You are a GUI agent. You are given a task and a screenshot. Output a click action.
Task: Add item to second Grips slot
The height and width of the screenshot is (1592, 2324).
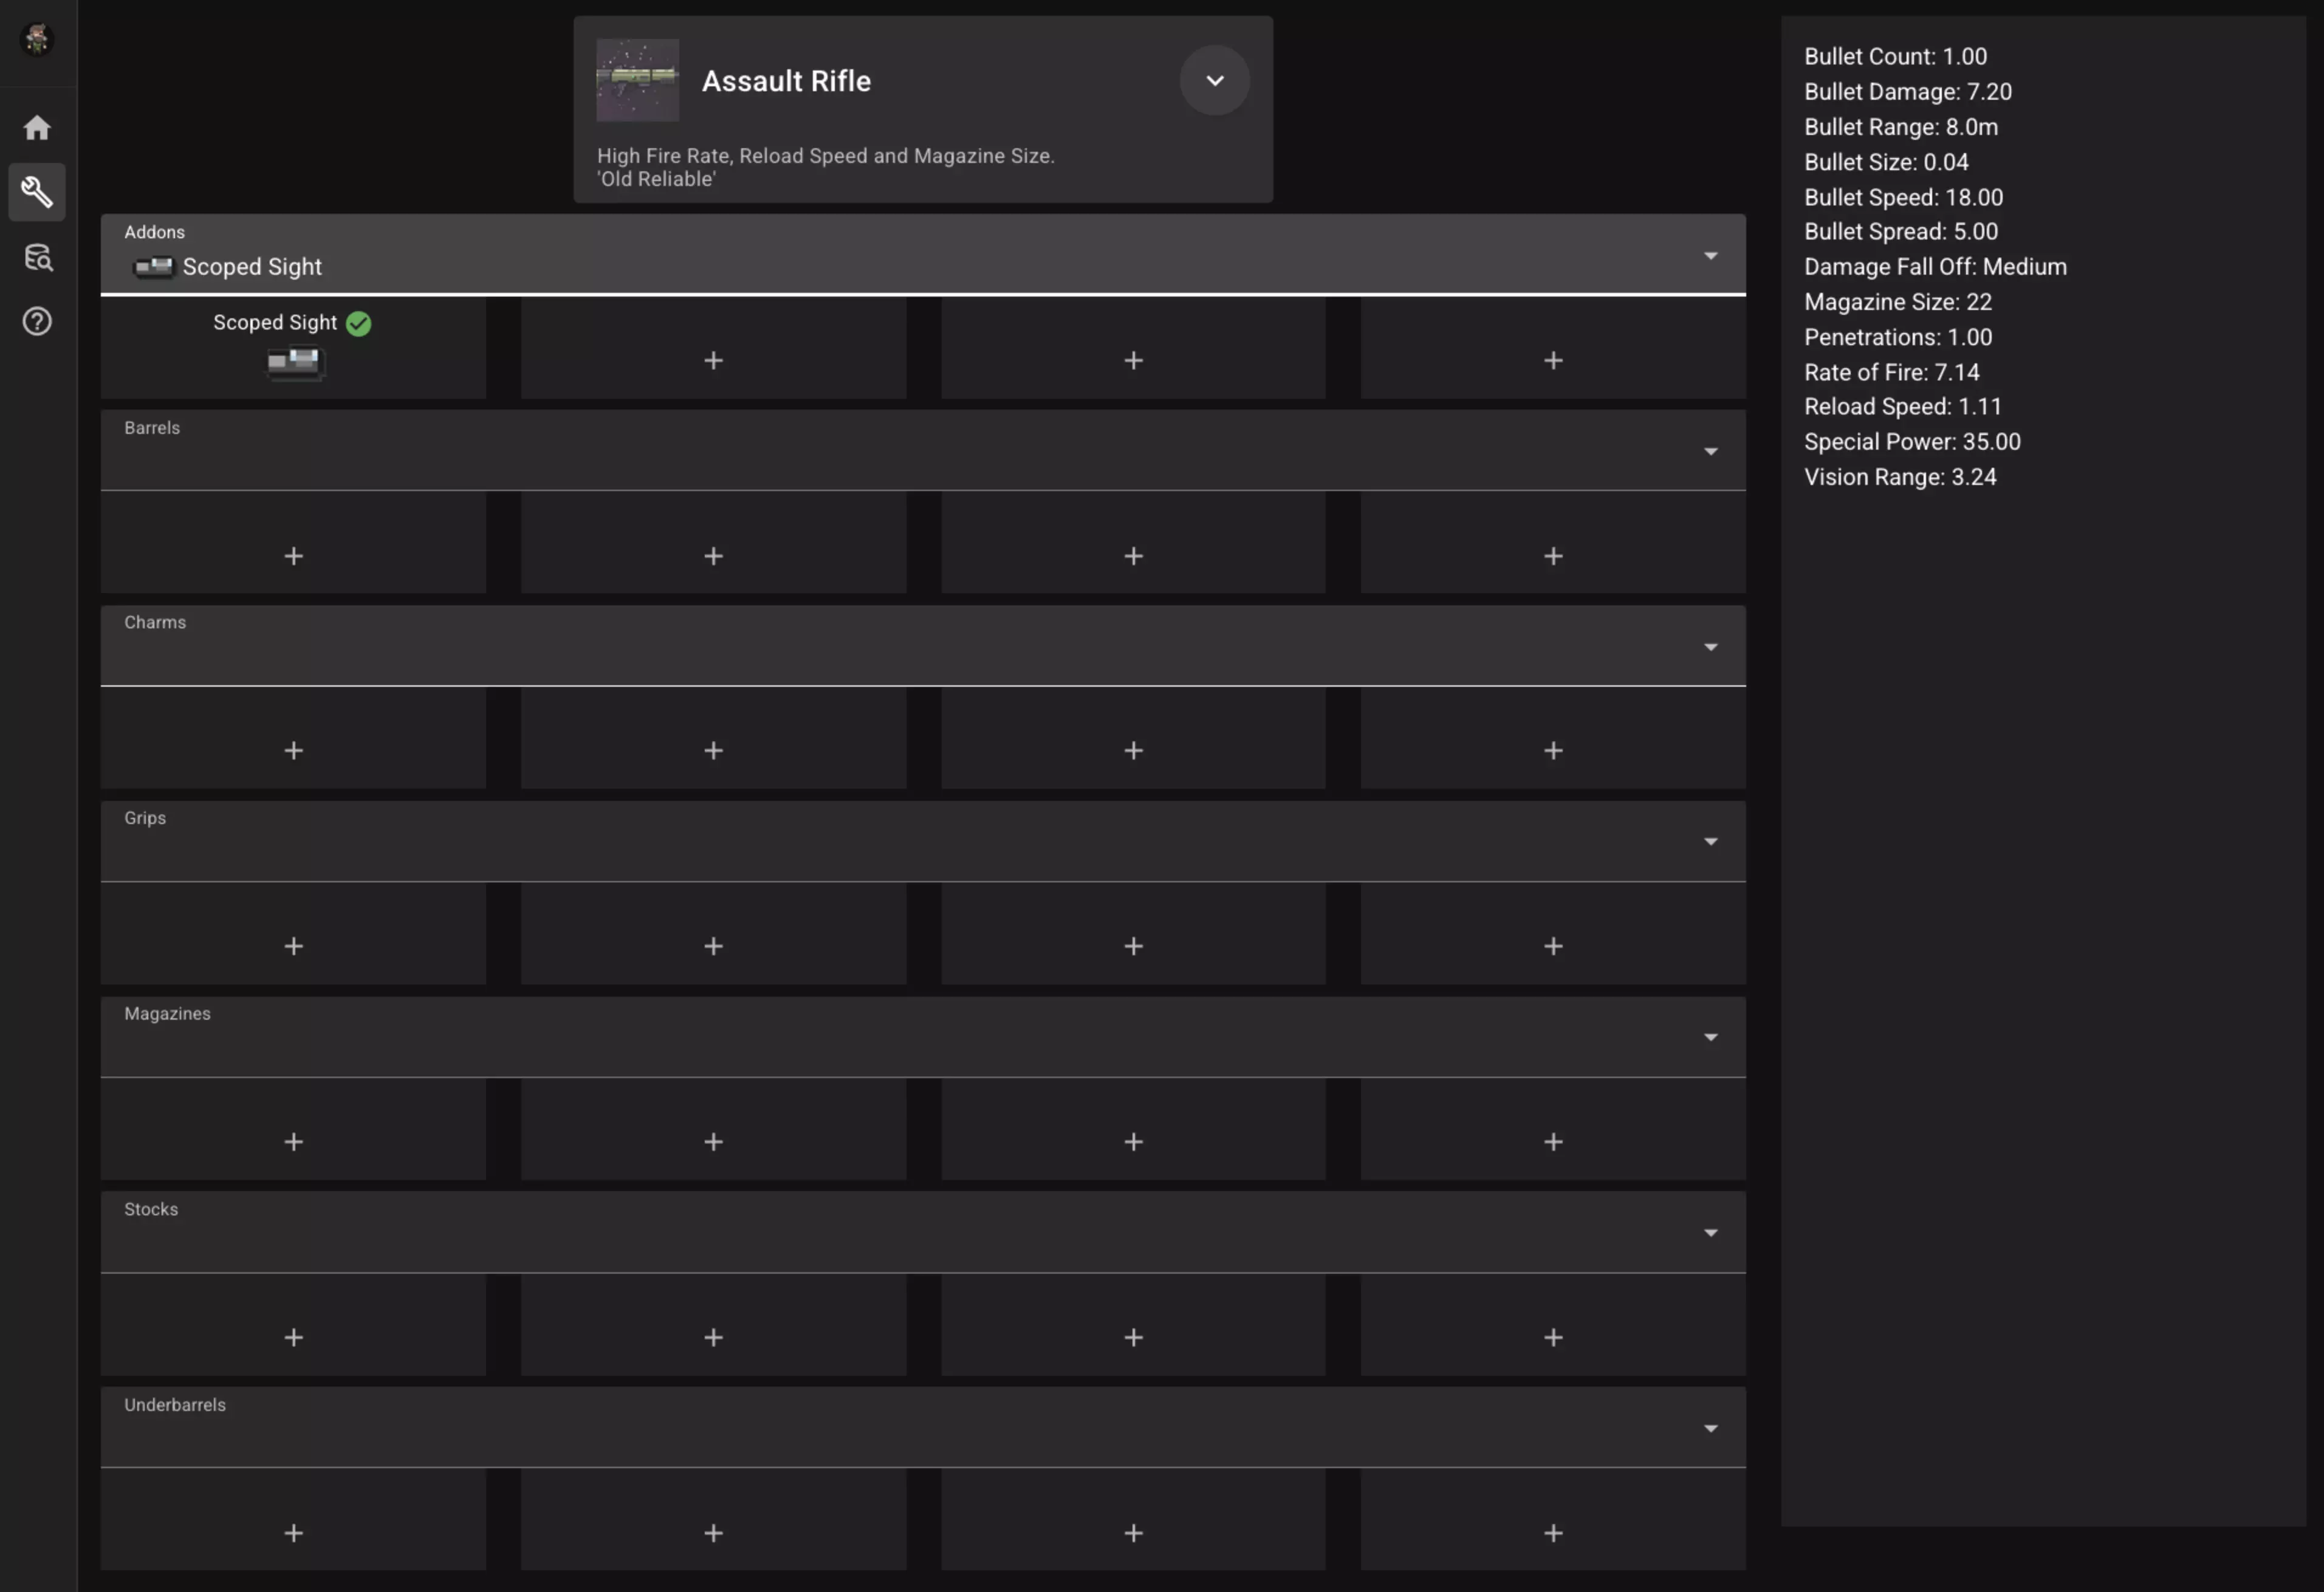tap(713, 946)
